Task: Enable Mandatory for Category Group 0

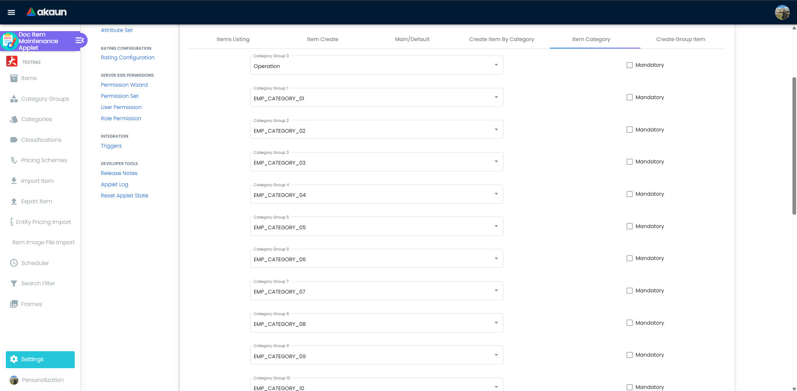Action: (x=630, y=65)
